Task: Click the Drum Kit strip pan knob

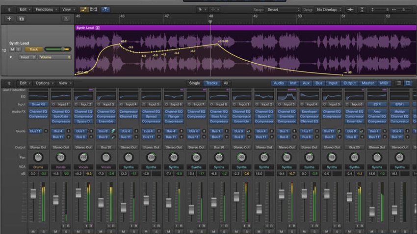Action: (38, 157)
